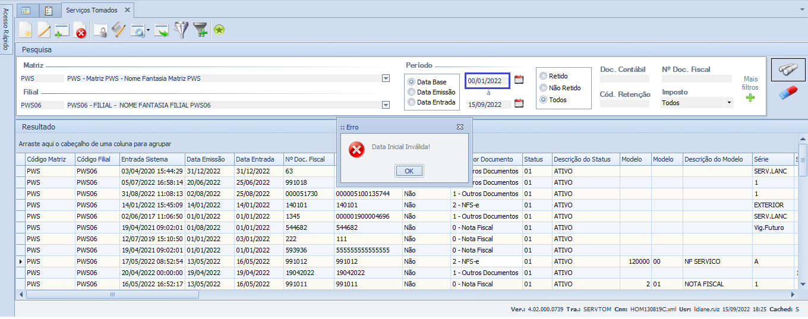The height and width of the screenshot is (319, 808).
Task: Open calendar picker for start date
Action: click(519, 80)
